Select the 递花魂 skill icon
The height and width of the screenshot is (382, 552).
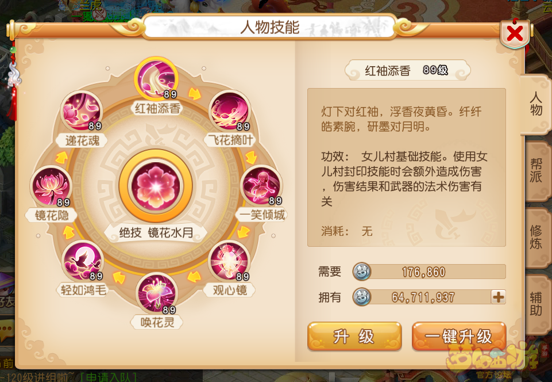[x=82, y=111]
